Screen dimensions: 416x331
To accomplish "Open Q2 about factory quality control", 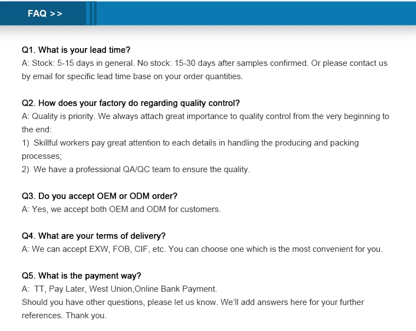I will (130, 103).
